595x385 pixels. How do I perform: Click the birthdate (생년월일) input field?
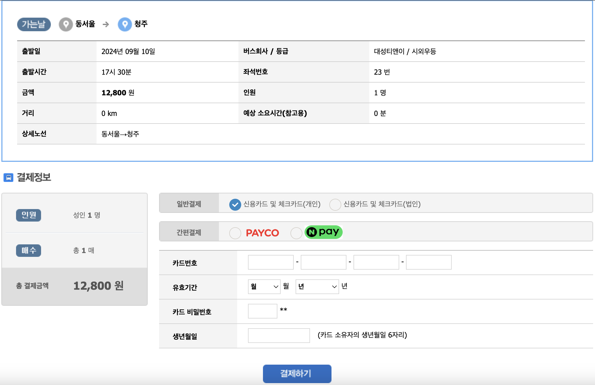279,336
